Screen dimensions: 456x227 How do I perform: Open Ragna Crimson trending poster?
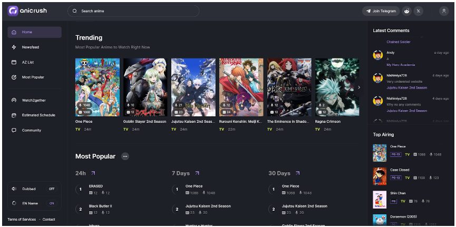pos(337,87)
